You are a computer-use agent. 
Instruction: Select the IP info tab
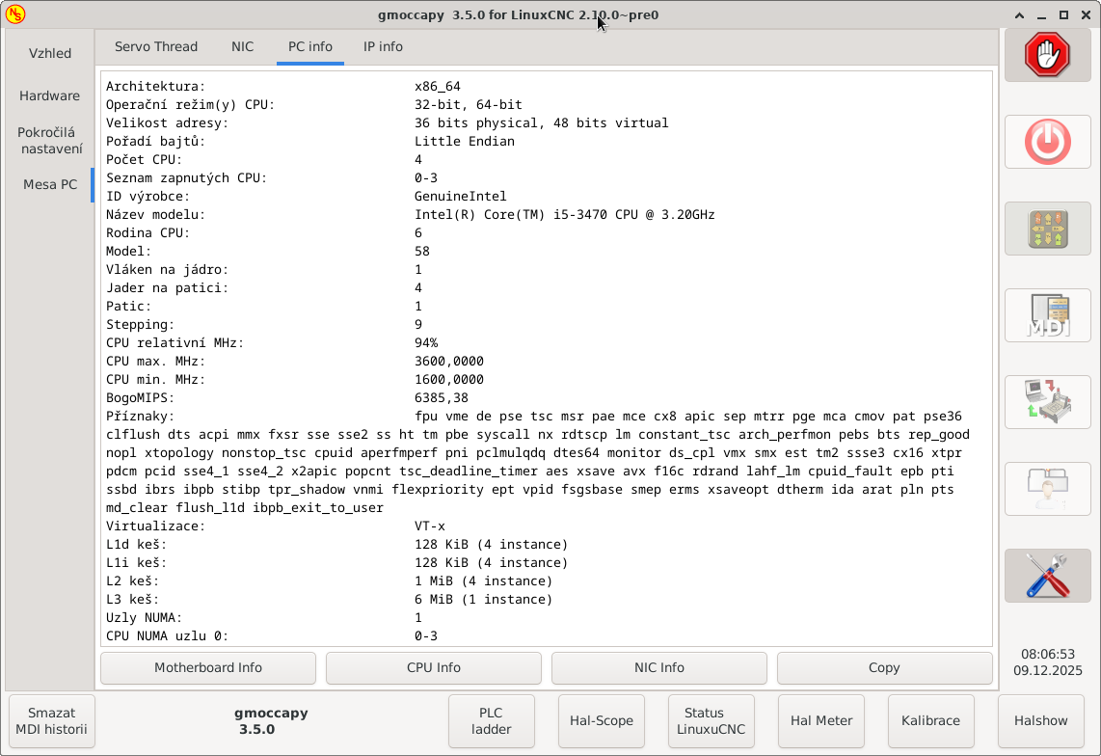click(x=383, y=46)
